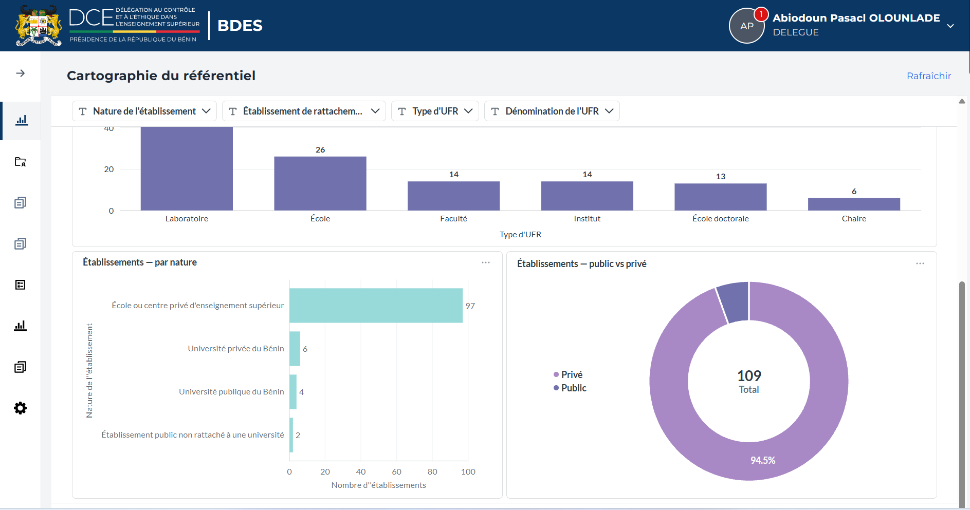Click the Laboratoire bar in UFR chart
Image resolution: width=970 pixels, height=510 pixels.
pyautogui.click(x=187, y=168)
